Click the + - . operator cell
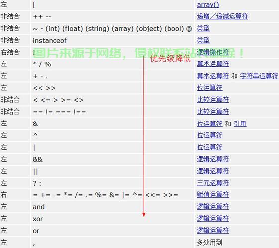279x248 pixels. point(112,76)
